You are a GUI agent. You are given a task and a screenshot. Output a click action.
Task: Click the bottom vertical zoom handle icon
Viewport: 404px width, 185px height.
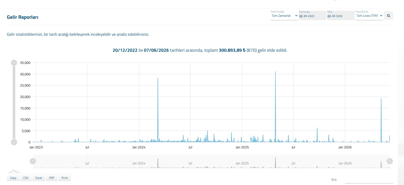point(14,142)
